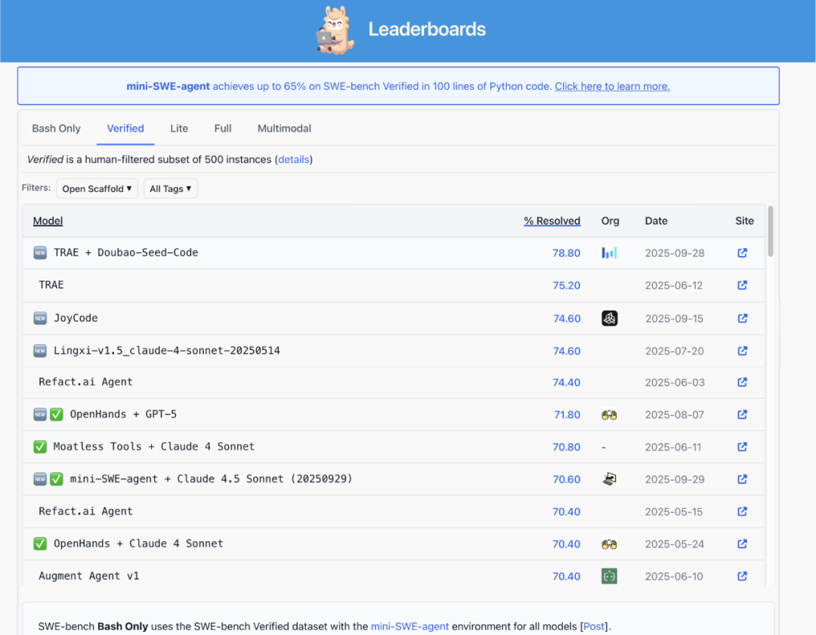
Task: Open site link for OpenHands + Claude 4 Sonnet
Action: 742,544
